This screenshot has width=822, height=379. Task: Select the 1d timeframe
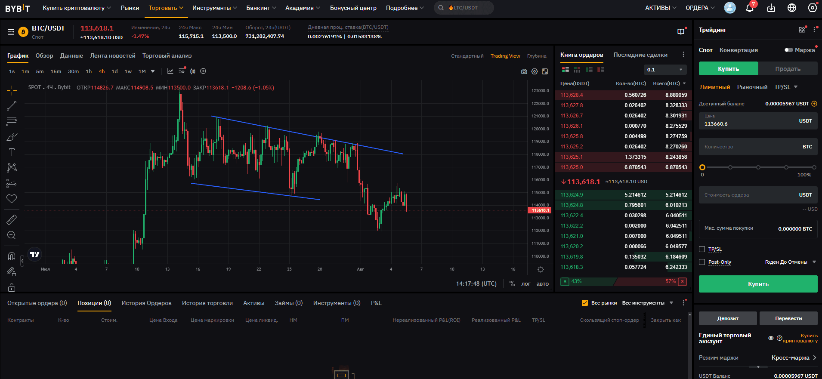114,71
